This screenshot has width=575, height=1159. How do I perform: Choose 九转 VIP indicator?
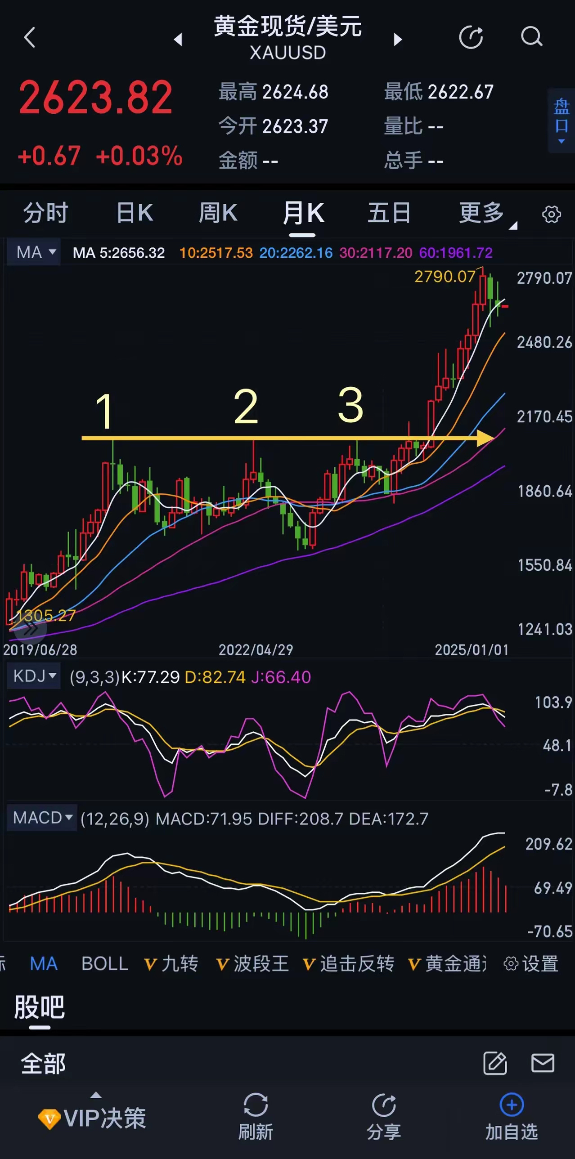(x=171, y=964)
